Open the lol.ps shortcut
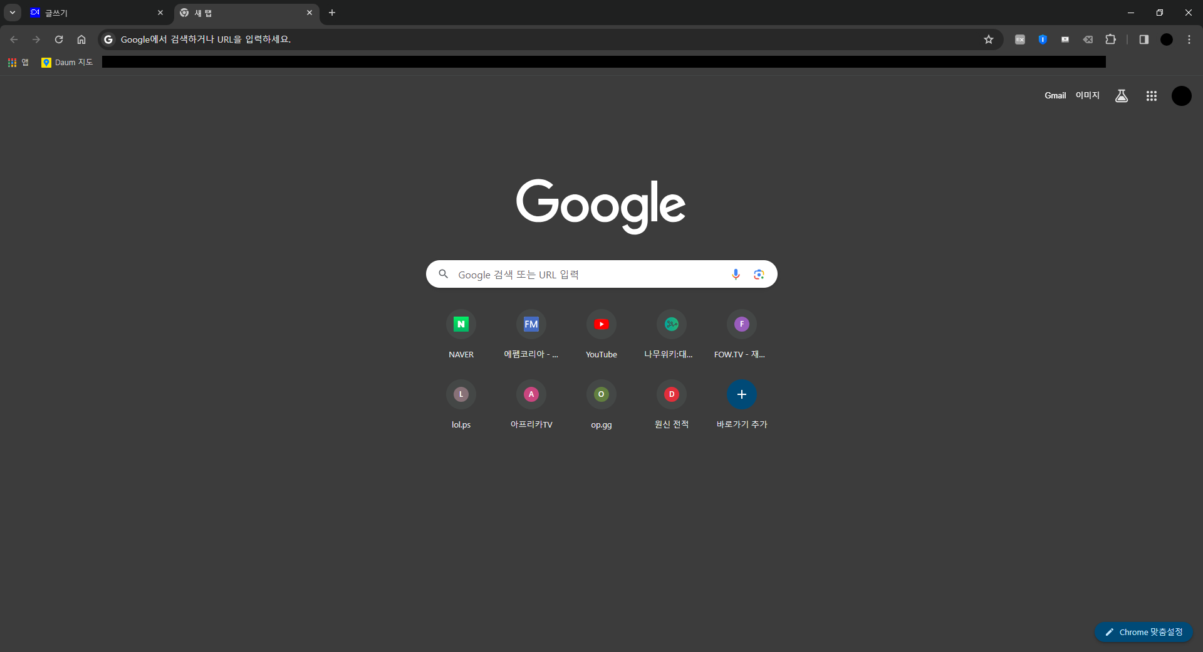This screenshot has width=1203, height=652. [x=461, y=406]
